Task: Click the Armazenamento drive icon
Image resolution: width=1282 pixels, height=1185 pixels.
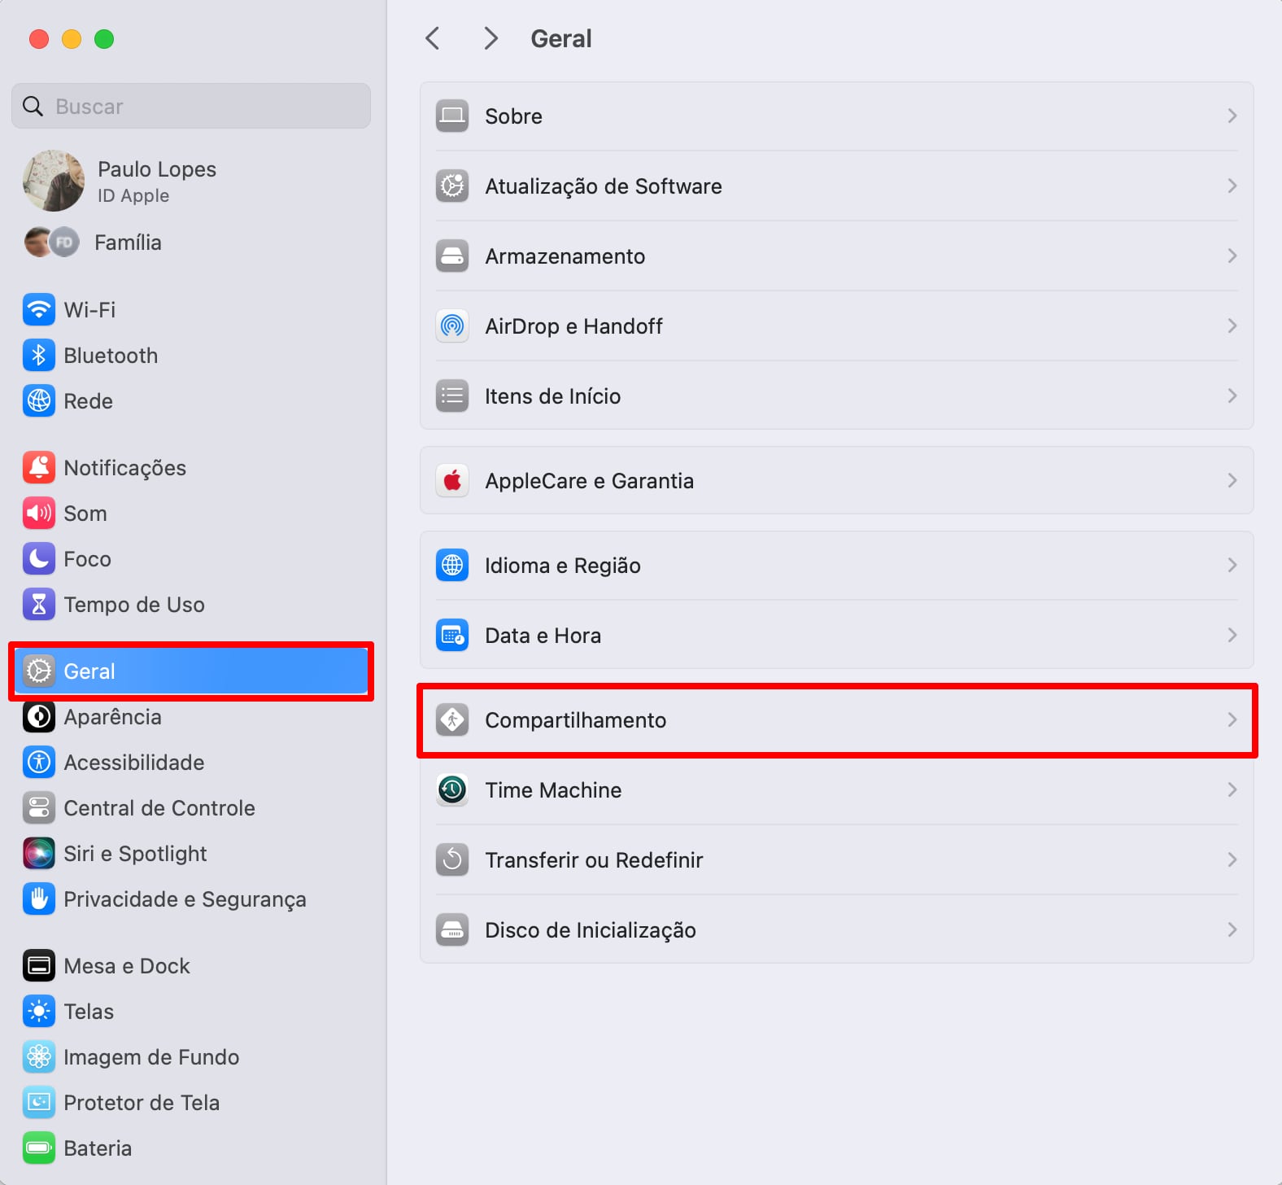Action: [452, 256]
